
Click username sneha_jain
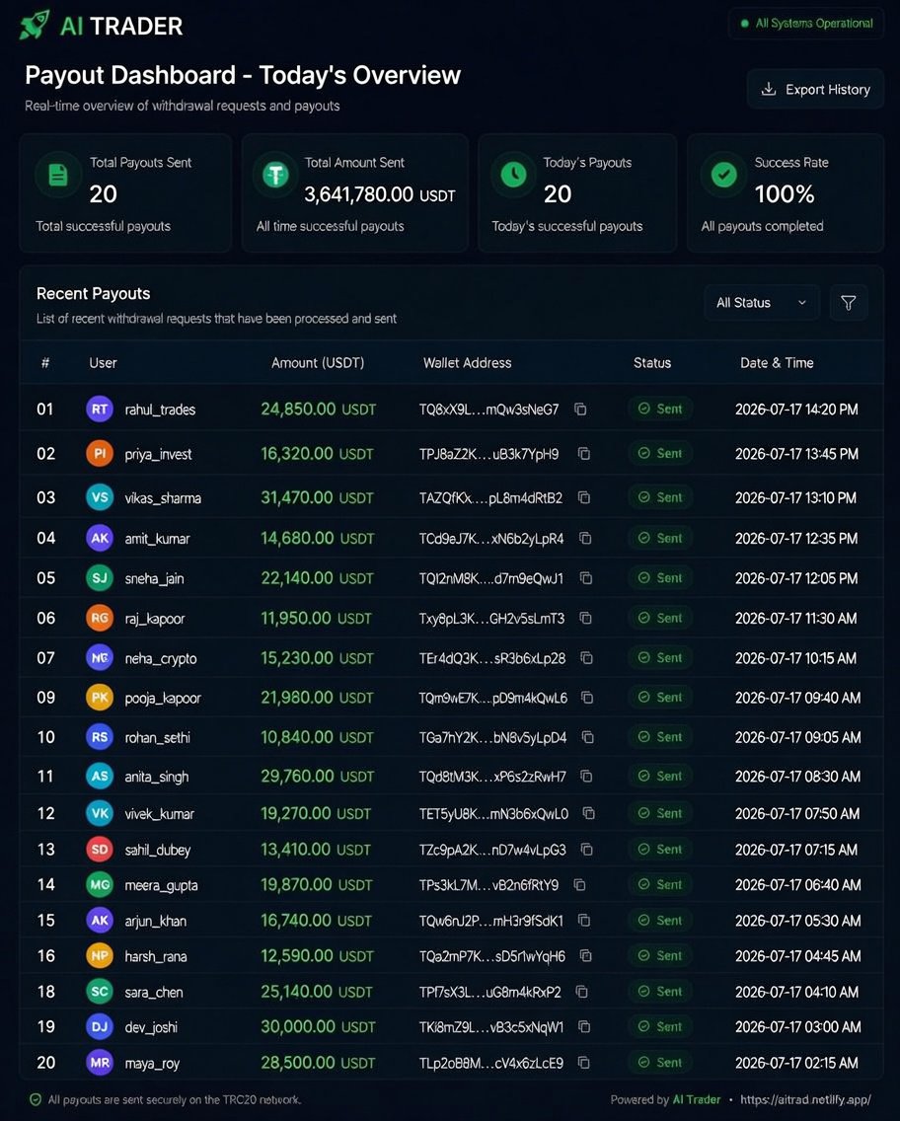click(154, 578)
